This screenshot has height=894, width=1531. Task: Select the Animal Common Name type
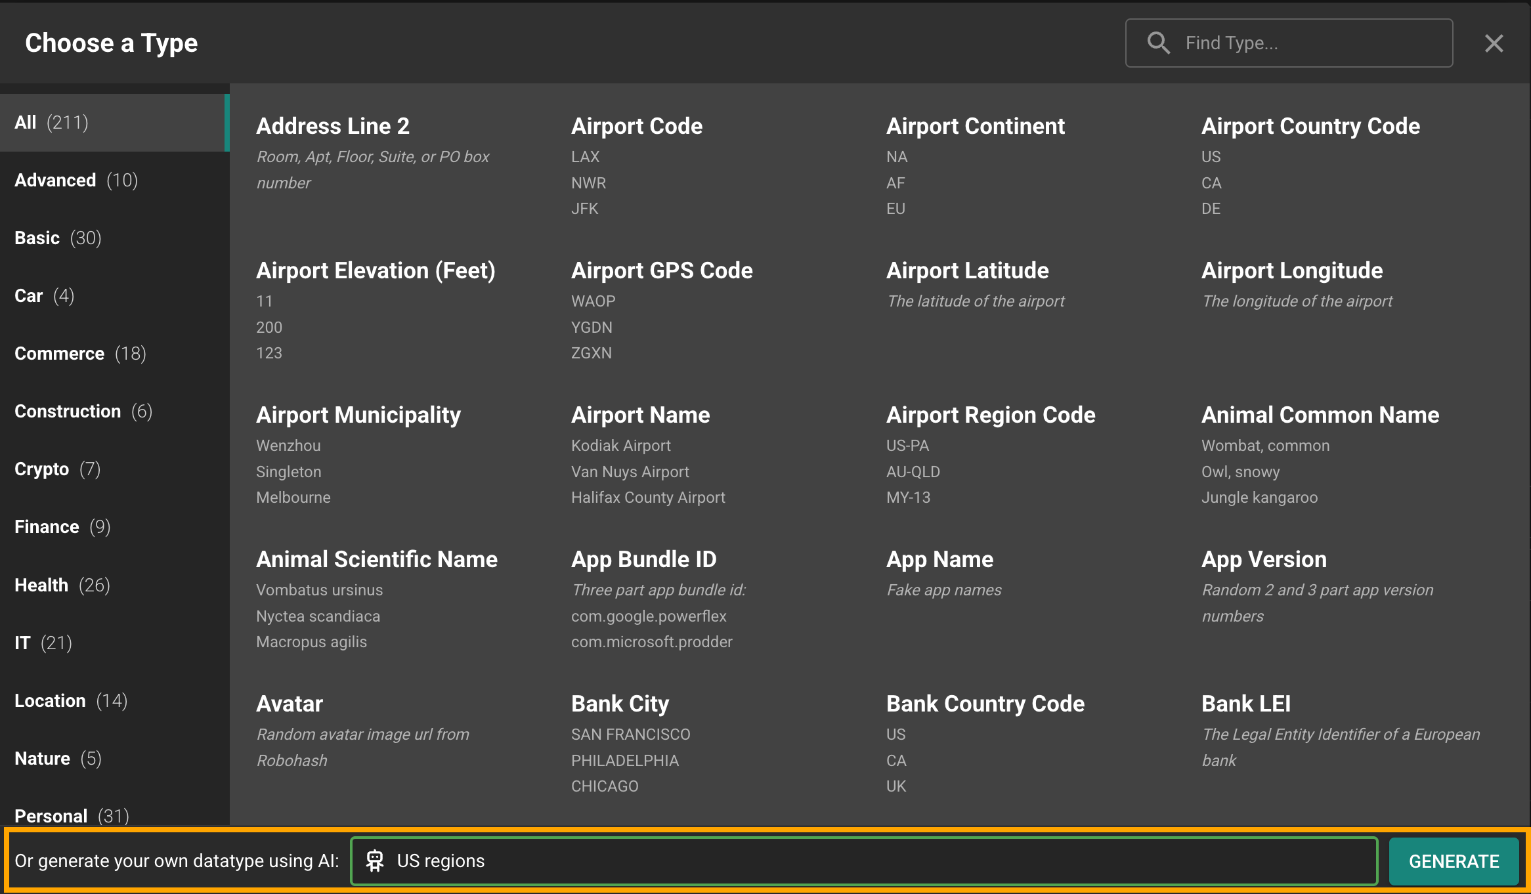1320,415
